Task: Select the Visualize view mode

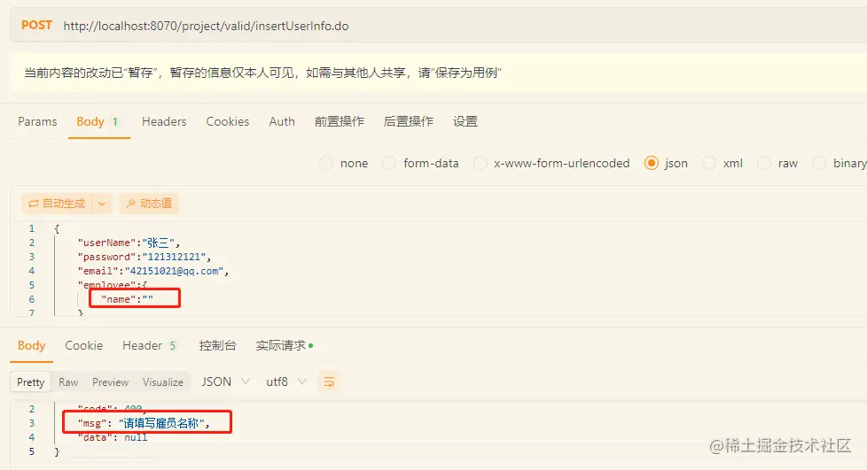Action: click(x=162, y=382)
